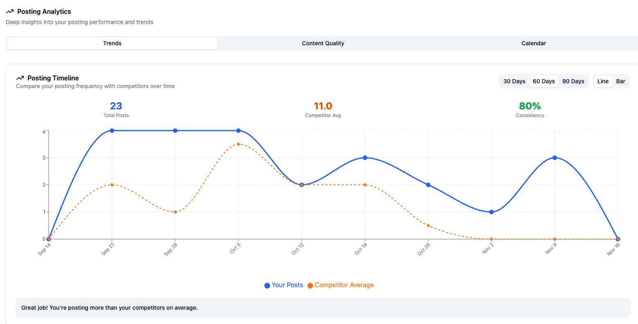Choose the 90 Days time range
Image resolution: width=638 pixels, height=324 pixels.
pyautogui.click(x=573, y=81)
